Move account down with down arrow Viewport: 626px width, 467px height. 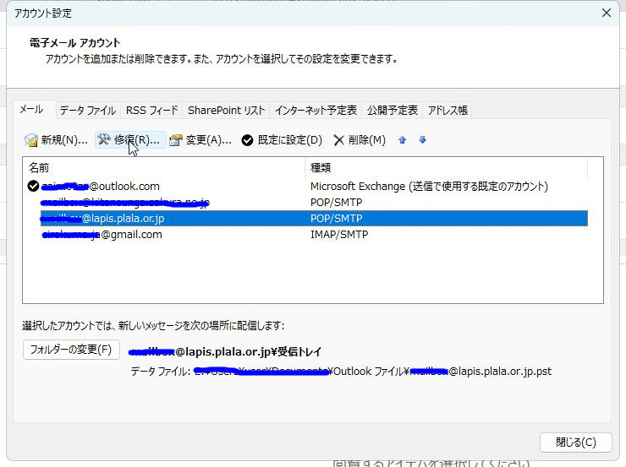click(x=422, y=140)
